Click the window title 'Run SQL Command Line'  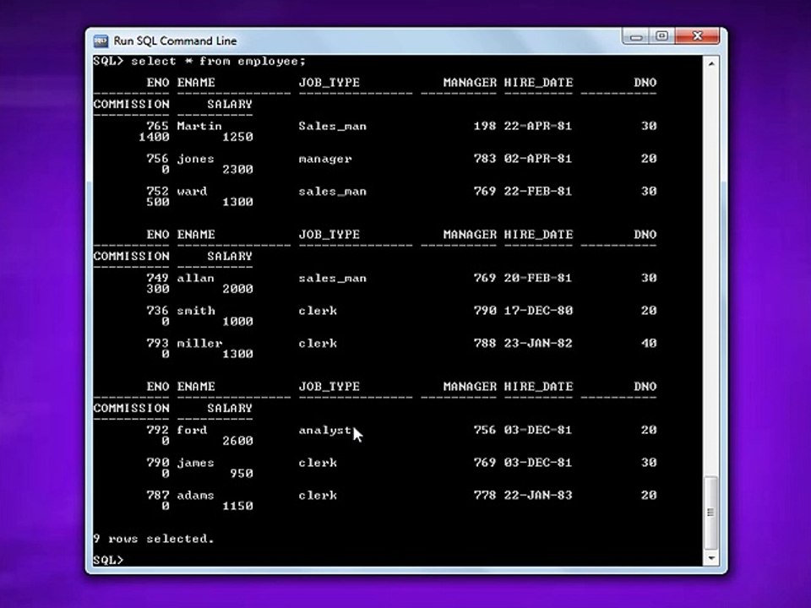[175, 41]
